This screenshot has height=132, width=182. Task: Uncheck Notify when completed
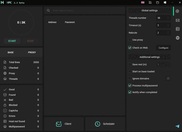(130, 92)
